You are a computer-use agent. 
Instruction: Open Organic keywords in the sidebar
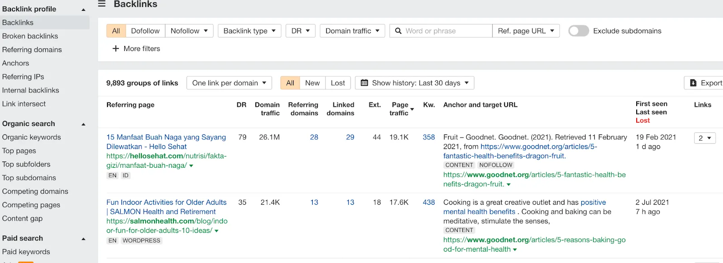pos(31,137)
